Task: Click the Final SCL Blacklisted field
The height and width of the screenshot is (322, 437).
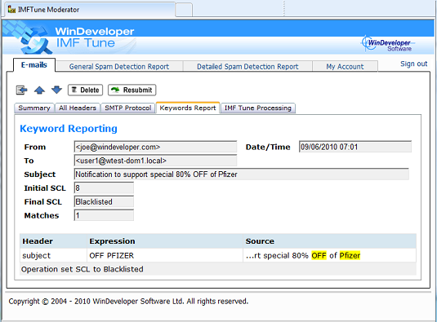Action: pyautogui.click(x=104, y=201)
